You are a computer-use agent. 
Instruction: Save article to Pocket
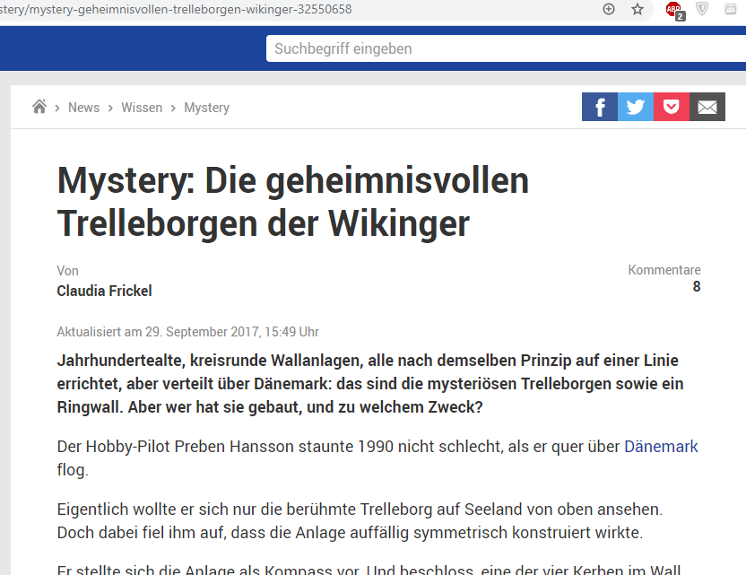(x=672, y=108)
